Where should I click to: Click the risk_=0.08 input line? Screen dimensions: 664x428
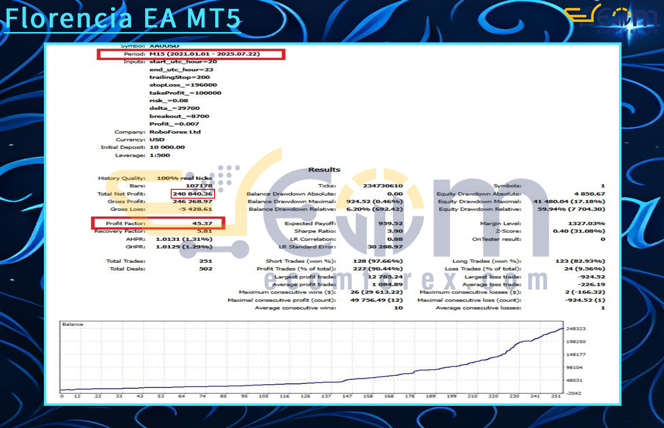[169, 101]
